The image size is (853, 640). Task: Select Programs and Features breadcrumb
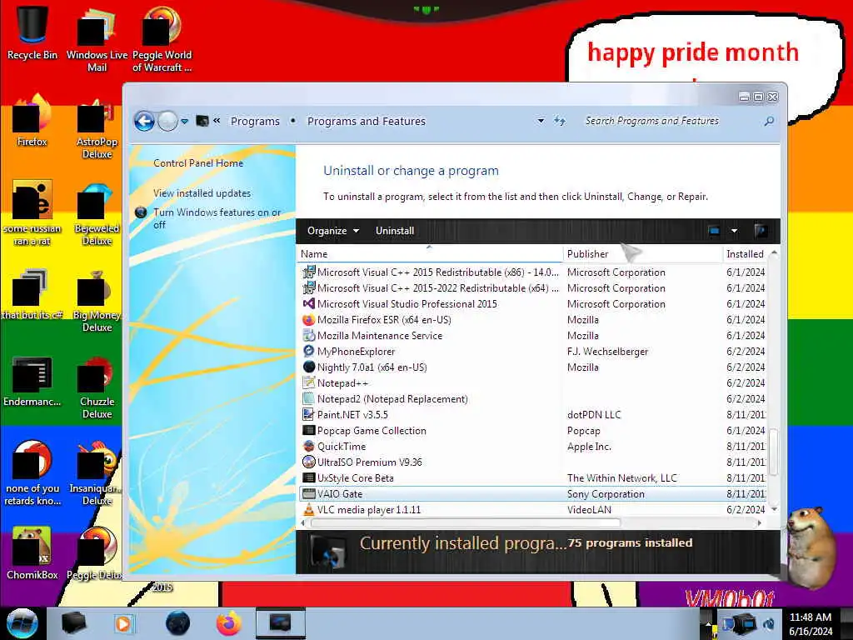(x=367, y=122)
